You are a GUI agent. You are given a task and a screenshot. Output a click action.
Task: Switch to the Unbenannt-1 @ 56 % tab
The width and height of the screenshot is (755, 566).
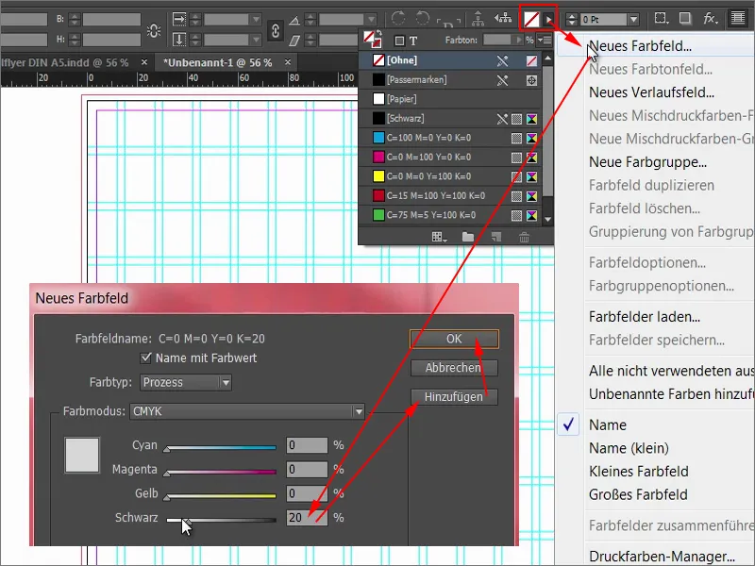pos(217,62)
